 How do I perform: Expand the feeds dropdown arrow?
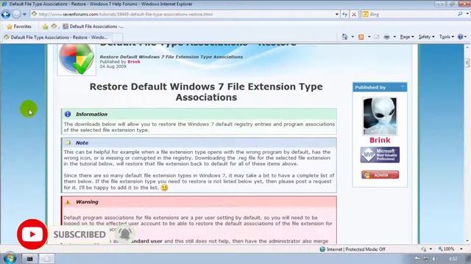click(369, 37)
